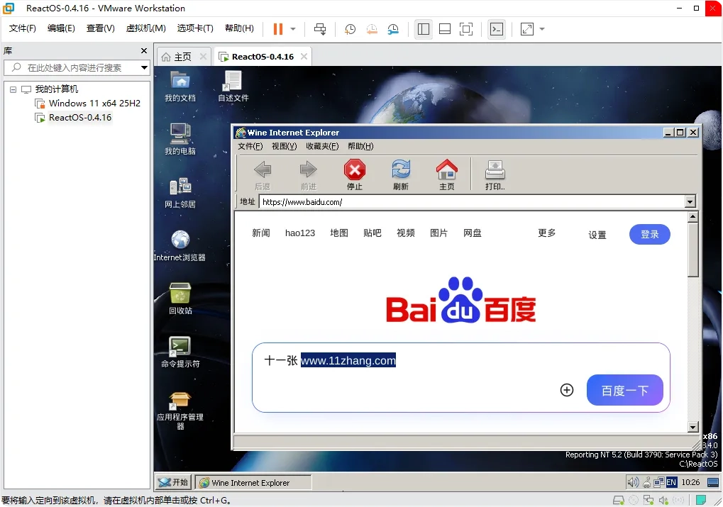Click the 打印 print toolbar button
The image size is (723, 507).
pyautogui.click(x=495, y=174)
